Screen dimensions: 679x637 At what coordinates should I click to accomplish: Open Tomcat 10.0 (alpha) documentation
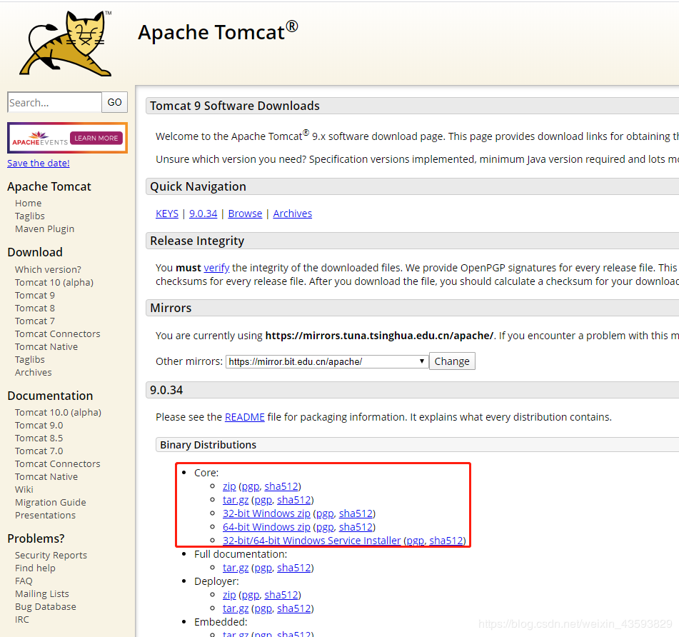tap(58, 412)
